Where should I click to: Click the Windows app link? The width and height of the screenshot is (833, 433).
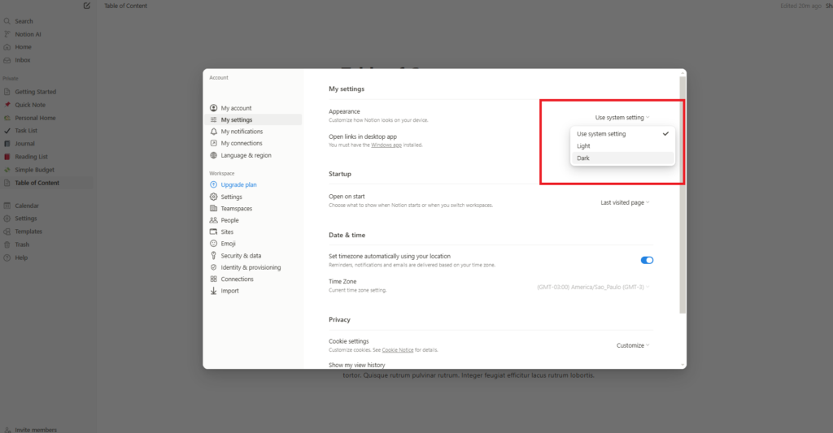click(386, 145)
